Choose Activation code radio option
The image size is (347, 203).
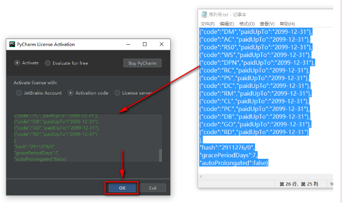[70, 93]
